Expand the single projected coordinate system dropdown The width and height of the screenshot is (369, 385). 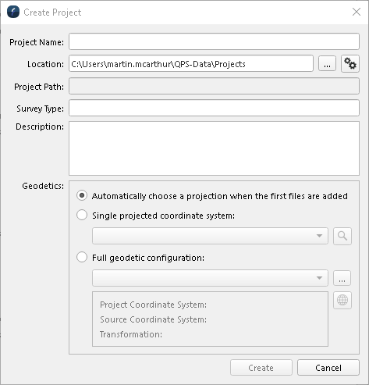click(x=210, y=236)
